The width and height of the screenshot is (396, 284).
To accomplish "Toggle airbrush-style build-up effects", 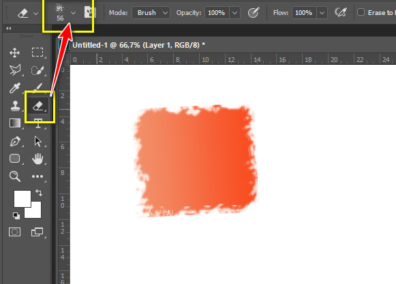I will pyautogui.click(x=340, y=12).
